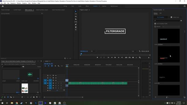This screenshot has width=187, height=105.
Task: Open timeline display settings wrench
Action: point(58,66)
